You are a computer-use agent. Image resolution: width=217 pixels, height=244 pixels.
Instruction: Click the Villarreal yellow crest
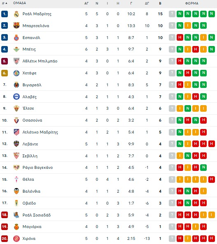[16, 85]
